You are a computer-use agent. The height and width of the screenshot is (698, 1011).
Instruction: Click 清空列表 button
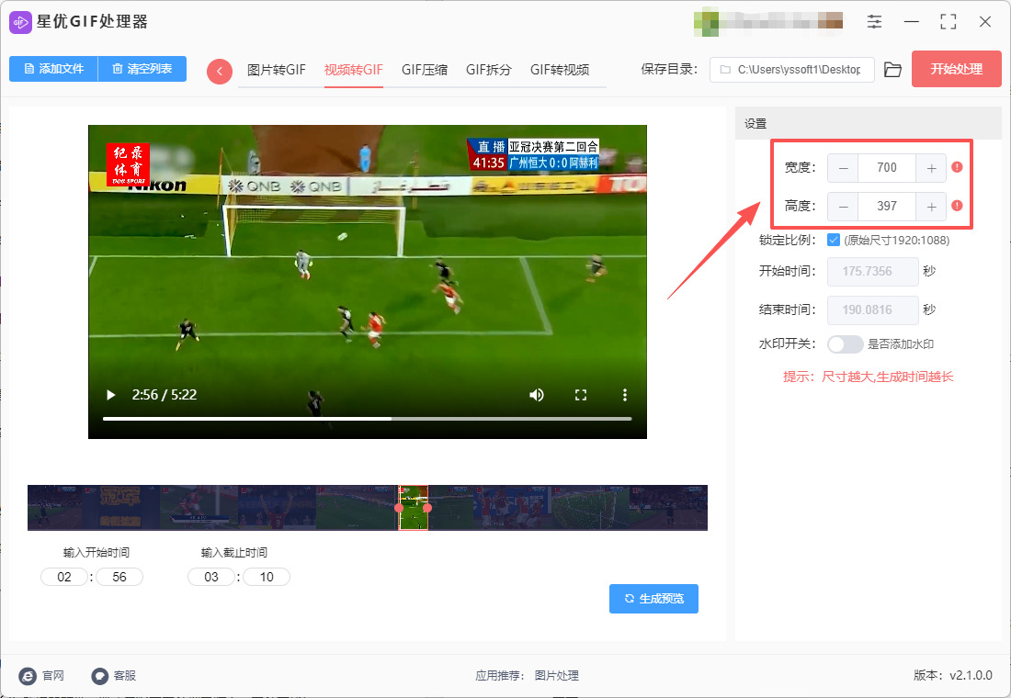(x=142, y=69)
